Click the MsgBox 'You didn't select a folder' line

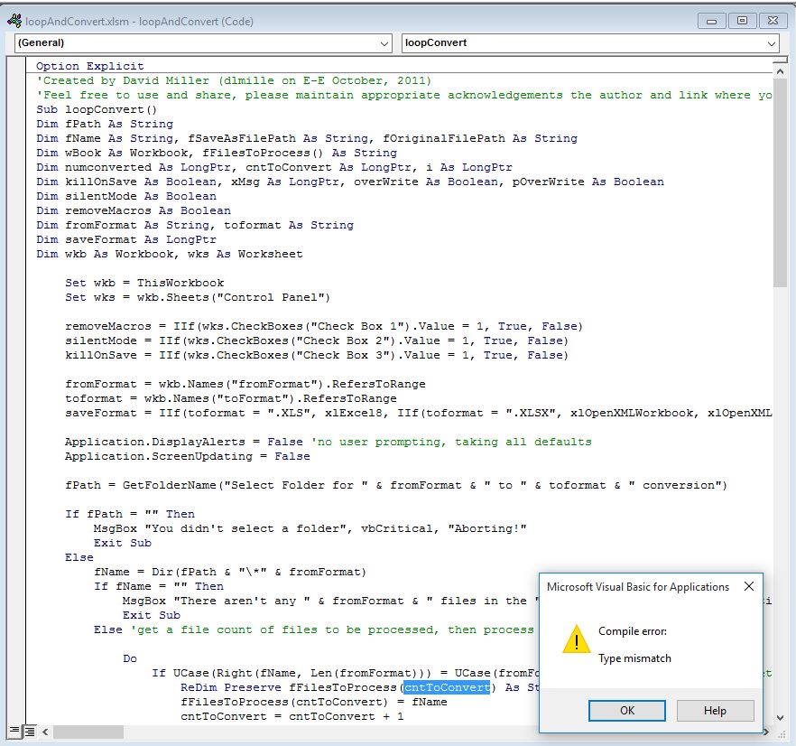(310, 528)
